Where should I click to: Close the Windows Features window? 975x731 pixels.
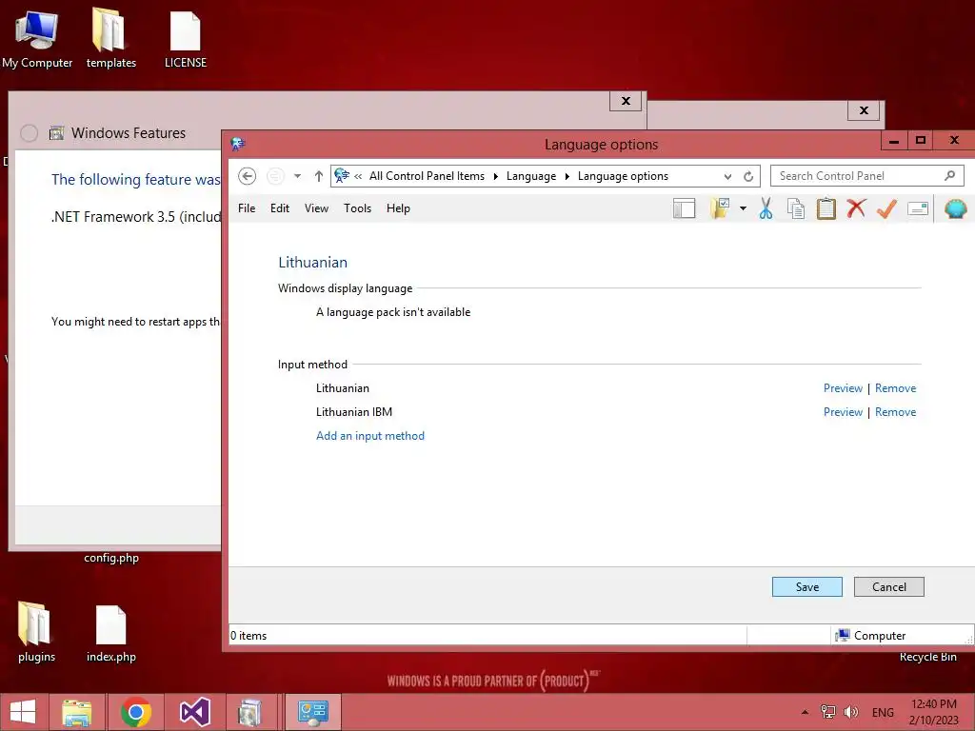click(x=626, y=101)
